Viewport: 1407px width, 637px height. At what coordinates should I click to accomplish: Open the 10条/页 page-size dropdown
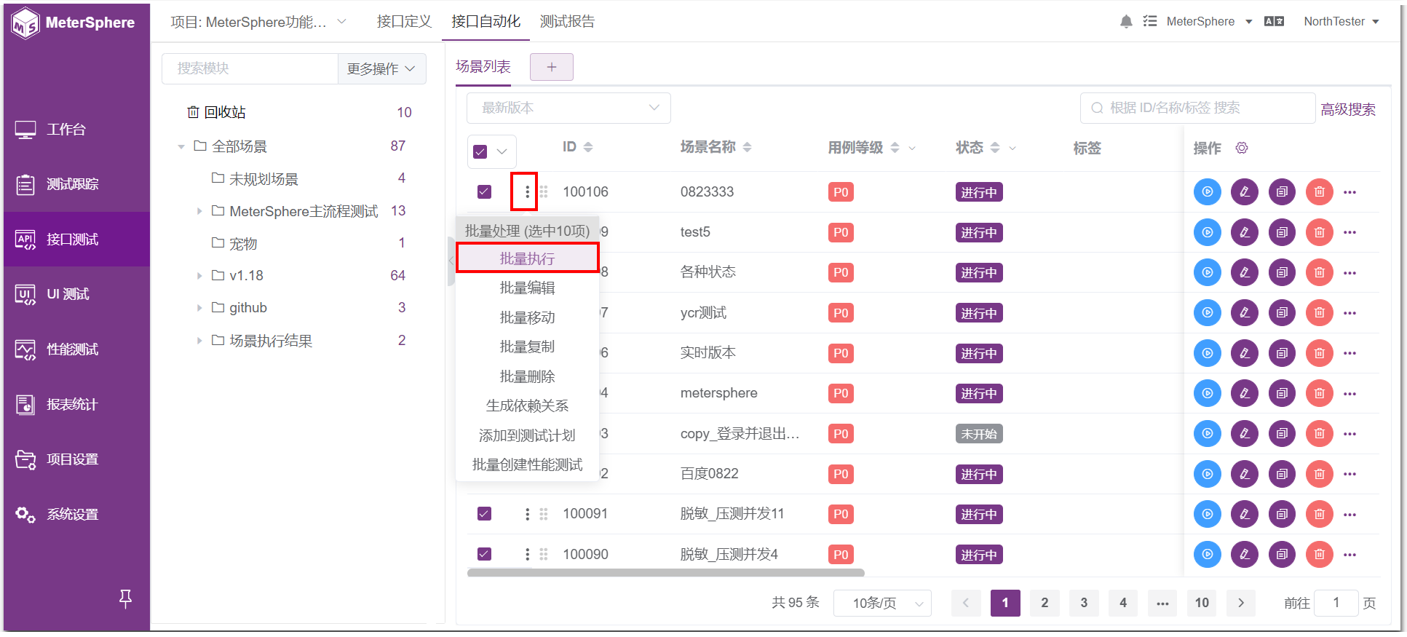coord(882,603)
